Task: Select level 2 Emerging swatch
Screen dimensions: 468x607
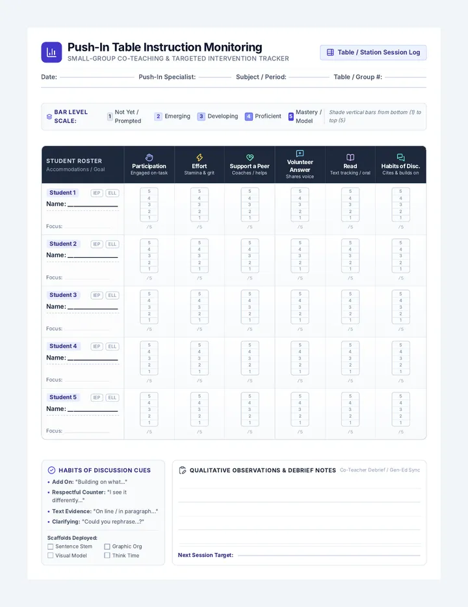Action: pyautogui.click(x=158, y=116)
